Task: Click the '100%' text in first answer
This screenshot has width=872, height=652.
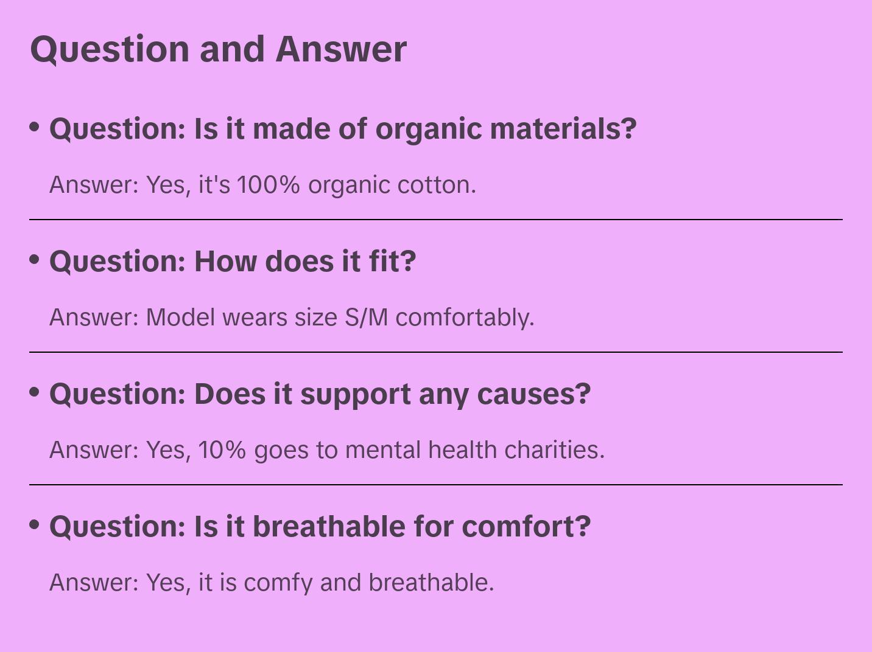Action: pyautogui.click(x=269, y=185)
